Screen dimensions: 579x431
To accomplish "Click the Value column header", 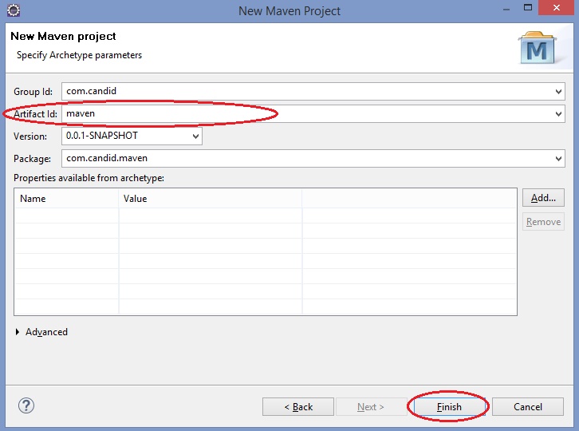I will 210,199.
